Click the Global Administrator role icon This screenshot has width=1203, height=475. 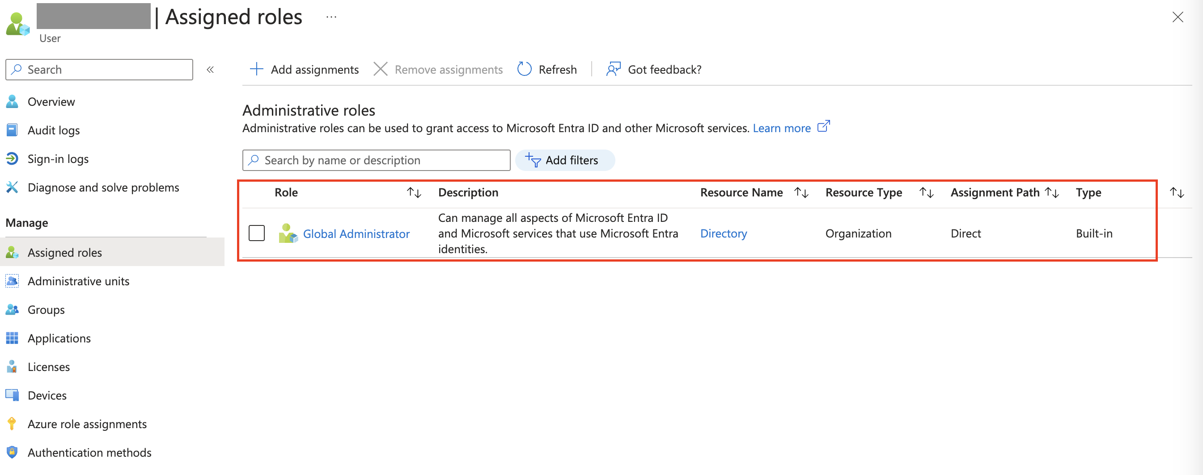(x=288, y=233)
